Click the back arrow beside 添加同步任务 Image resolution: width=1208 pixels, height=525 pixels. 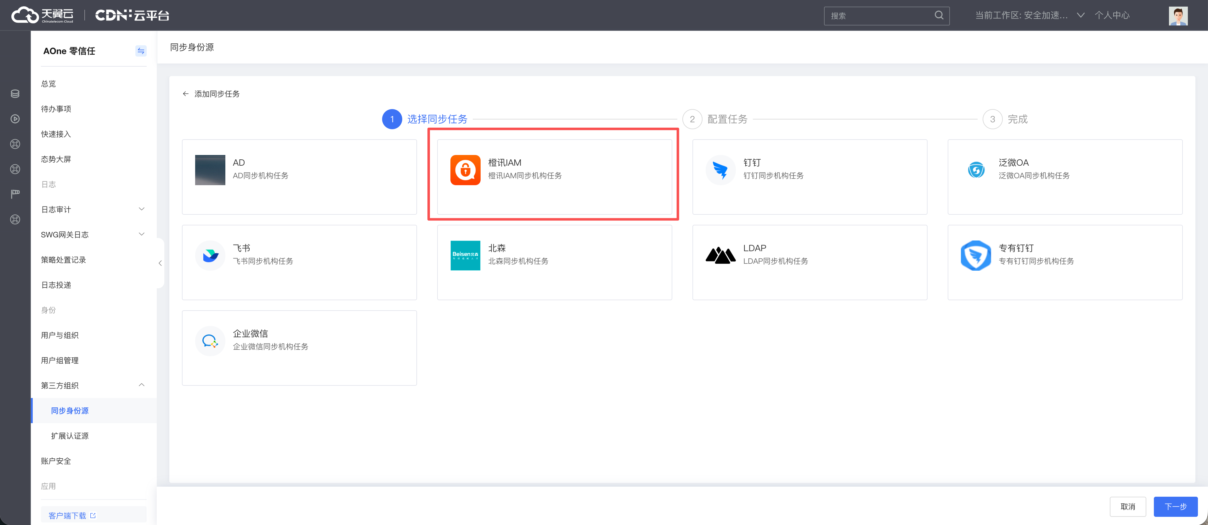pyautogui.click(x=186, y=94)
